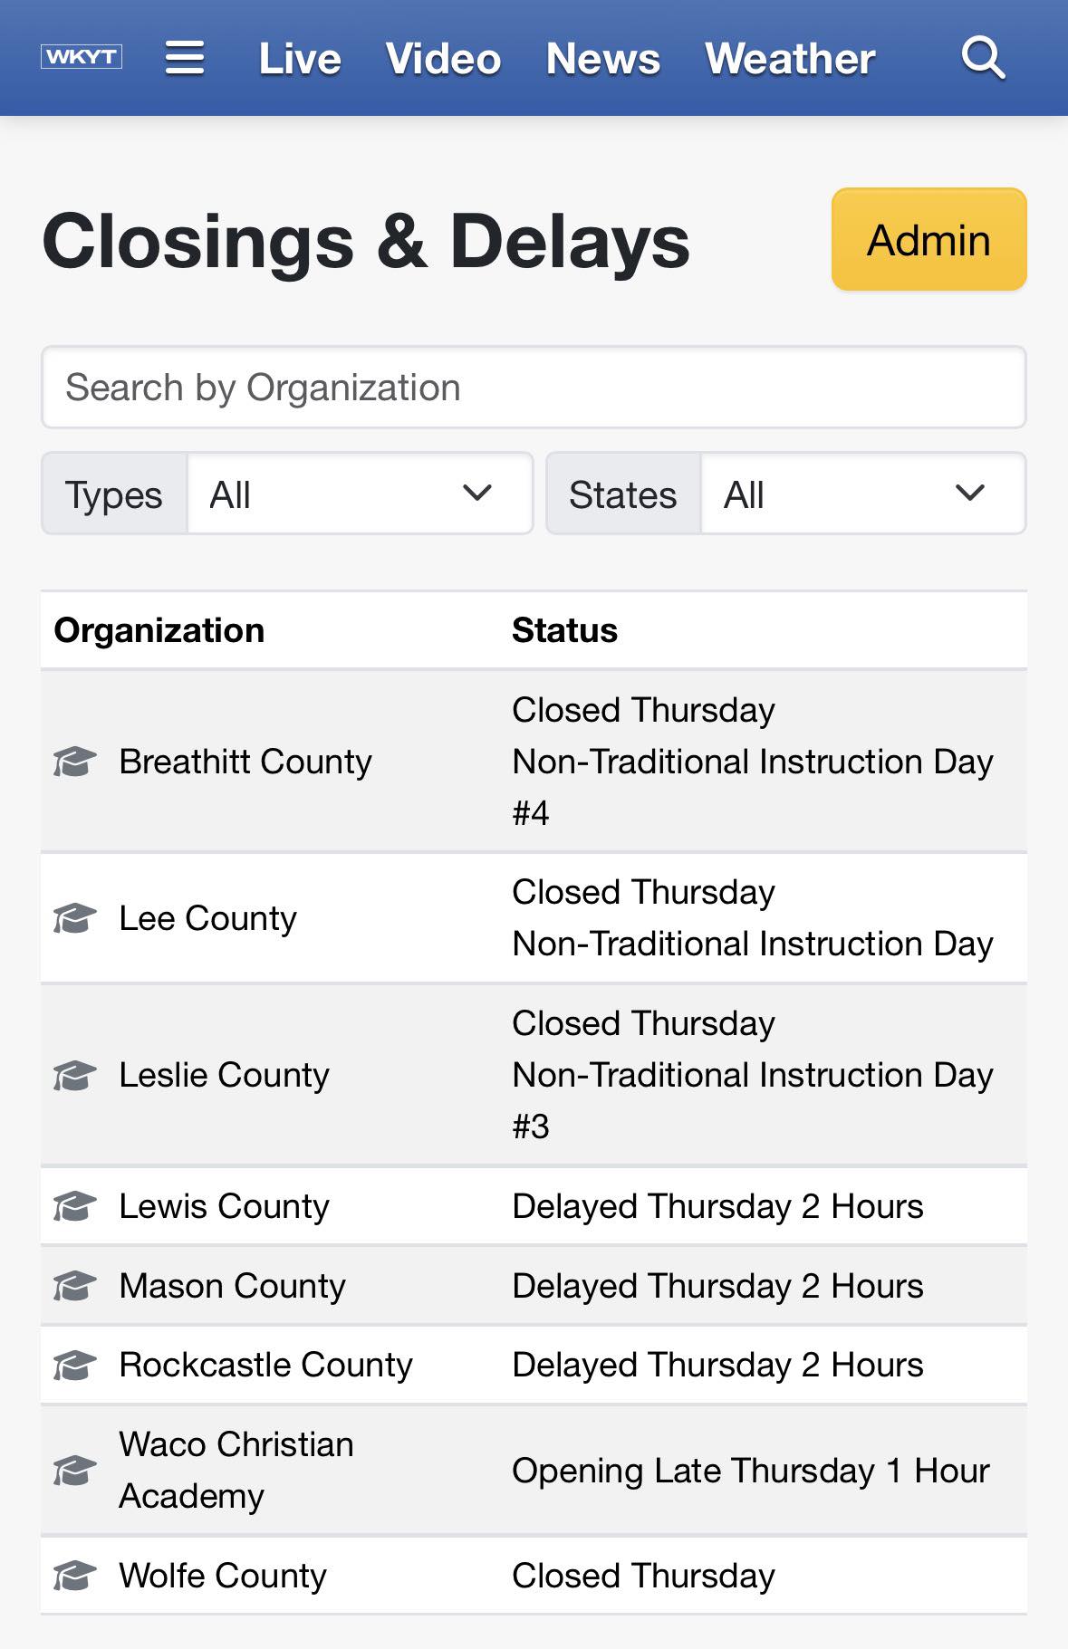This screenshot has height=1649, width=1068.
Task: Click graduation cap icon beside Lewis County
Action: [x=74, y=1206]
